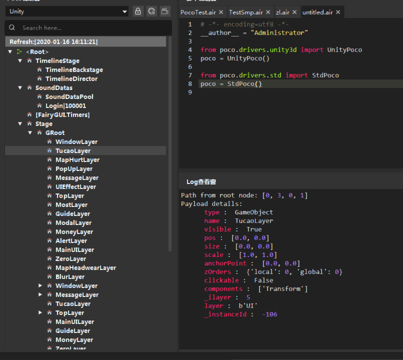
Task: Click the hierarchy tree vertical scrollbar
Action: click(x=169, y=144)
